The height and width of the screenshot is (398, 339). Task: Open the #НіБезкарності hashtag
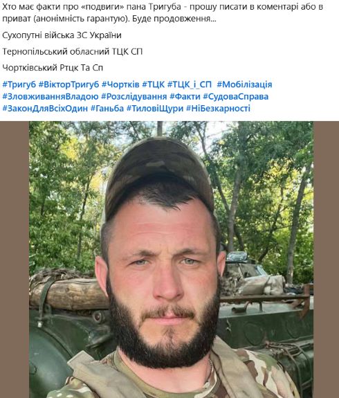tap(218, 109)
